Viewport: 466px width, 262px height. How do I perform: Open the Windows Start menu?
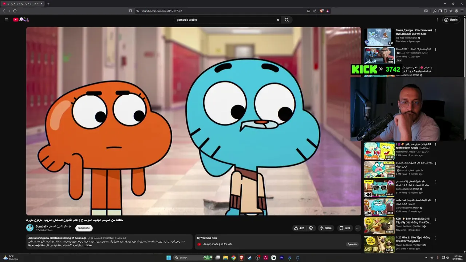(x=169, y=258)
